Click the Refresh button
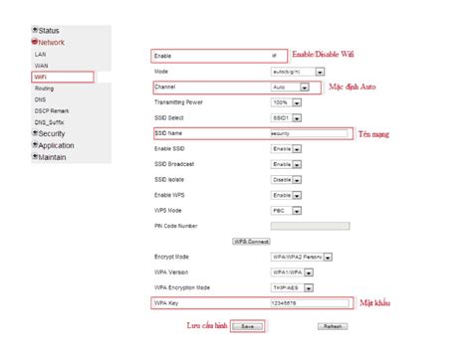This screenshot has width=472, height=363. 333,326
